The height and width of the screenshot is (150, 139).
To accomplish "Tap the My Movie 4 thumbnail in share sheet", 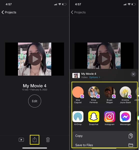I will coord(76,75).
